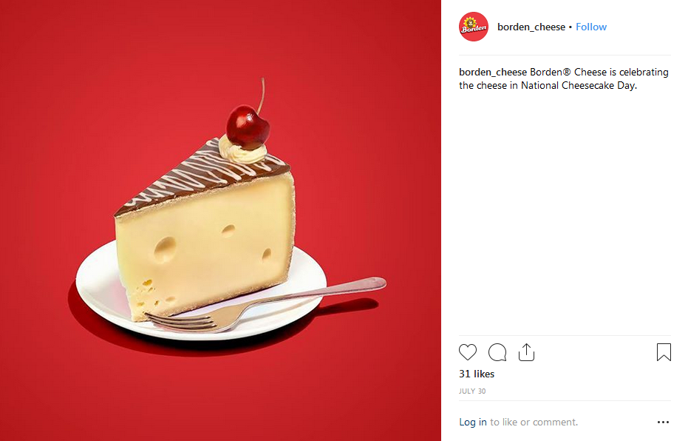Follow the borden_cheese account

591,27
